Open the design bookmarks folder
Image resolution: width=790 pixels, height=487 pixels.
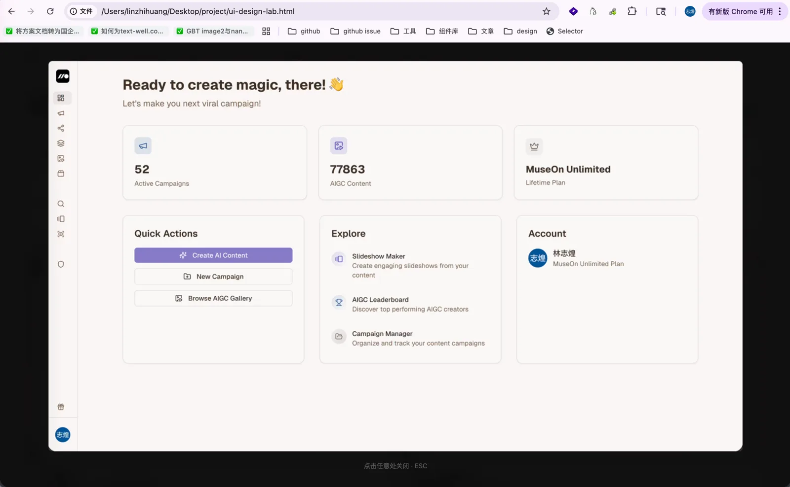[x=520, y=31]
